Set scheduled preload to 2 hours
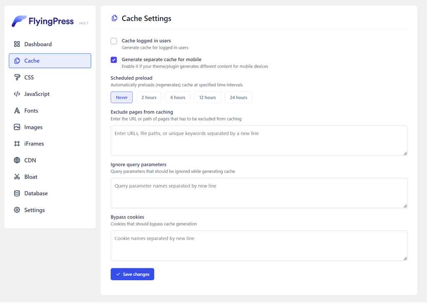 (x=149, y=98)
